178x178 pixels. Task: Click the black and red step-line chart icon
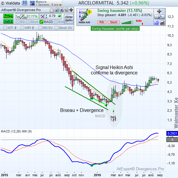coord(162,23)
